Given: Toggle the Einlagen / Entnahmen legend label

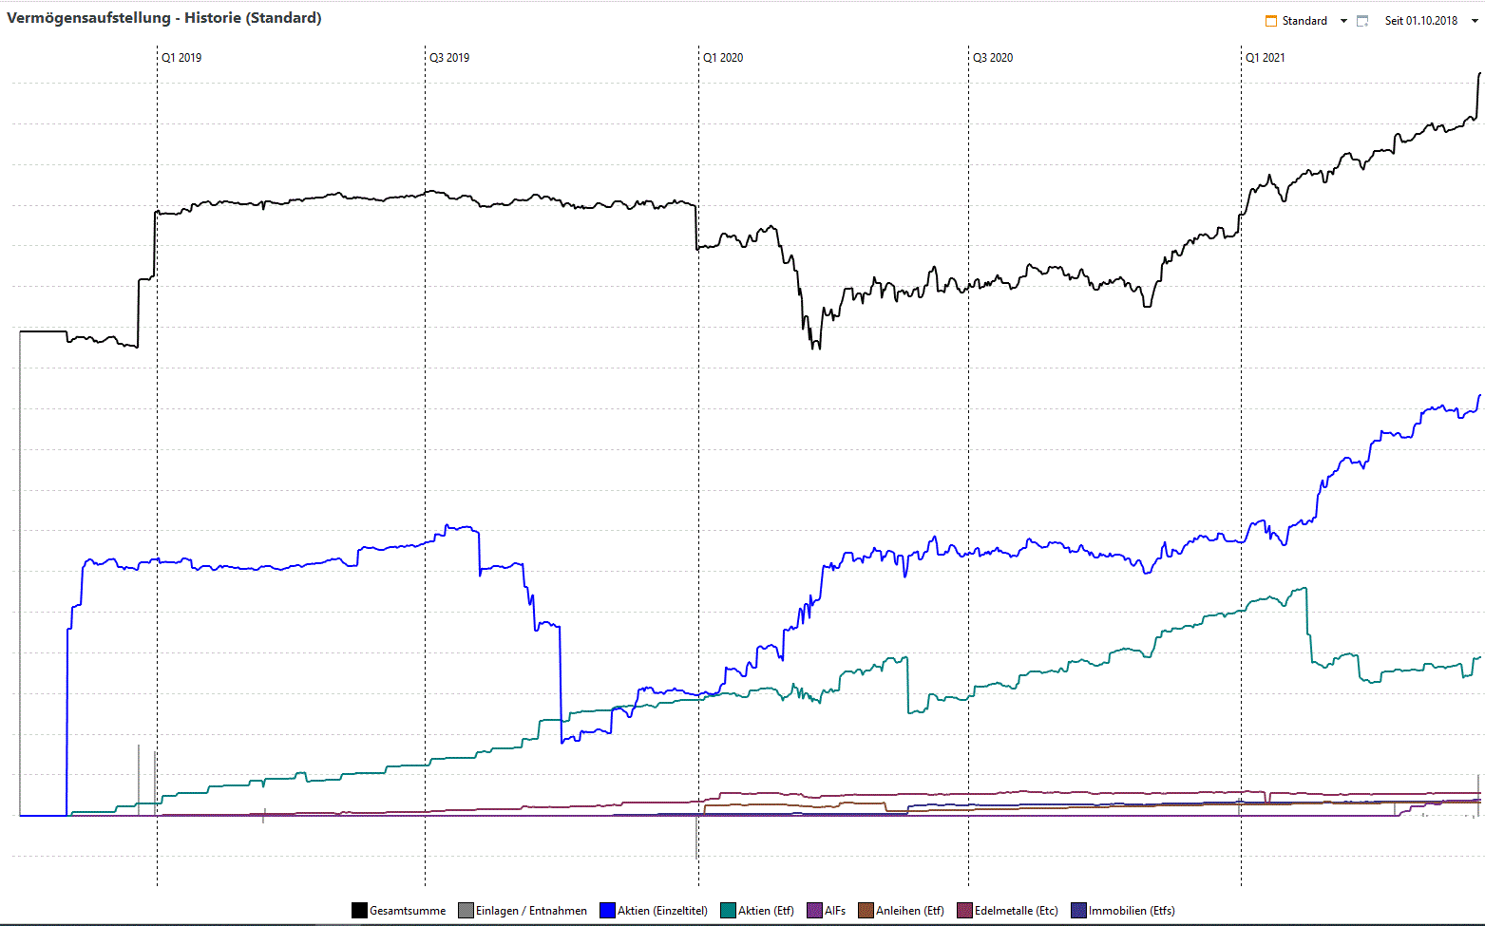Looking at the screenshot, I should pos(531,911).
